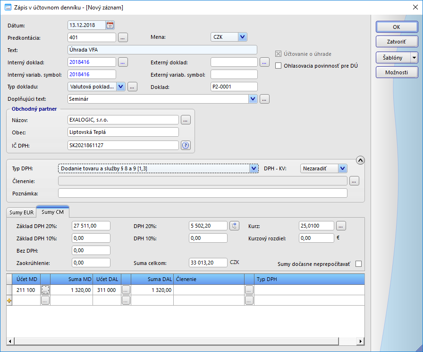This screenshot has height=352, width=423.
Task: Click the Dátum date field
Action: point(86,25)
